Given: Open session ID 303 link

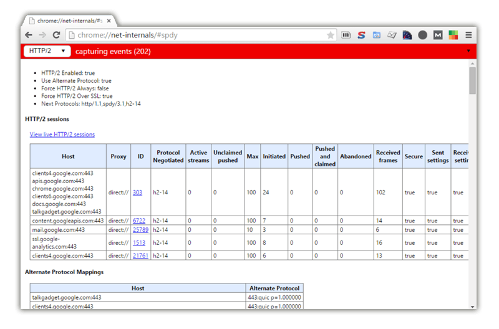Looking at the screenshot, I should pyautogui.click(x=137, y=193).
